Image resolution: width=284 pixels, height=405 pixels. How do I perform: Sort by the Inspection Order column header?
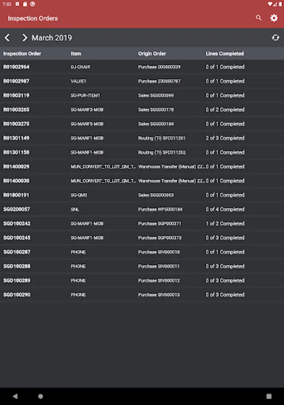pyautogui.click(x=22, y=54)
